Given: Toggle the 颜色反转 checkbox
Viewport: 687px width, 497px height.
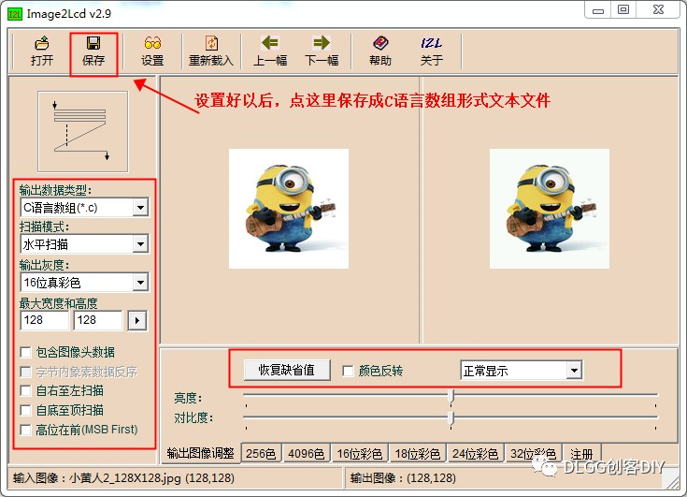Looking at the screenshot, I should tap(348, 371).
